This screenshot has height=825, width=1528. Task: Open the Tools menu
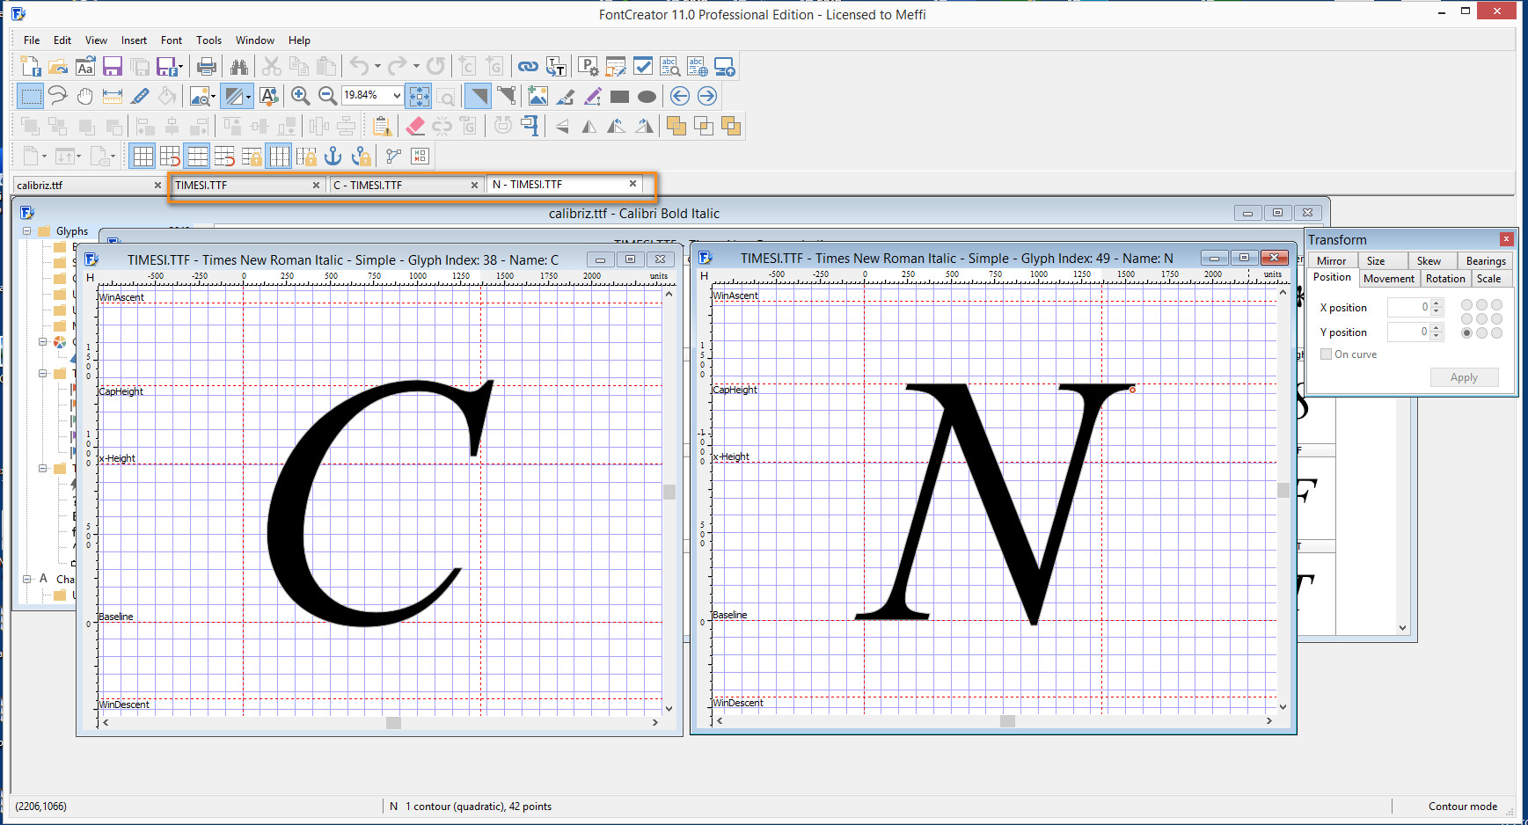[x=208, y=40]
